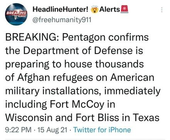Click the exploding head emoji in name

pos(94,10)
